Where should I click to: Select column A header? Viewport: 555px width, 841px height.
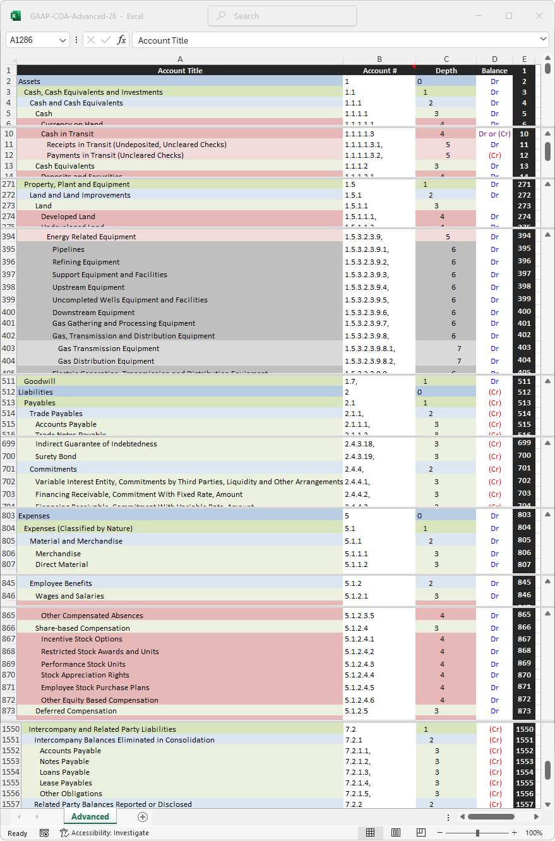click(x=180, y=59)
